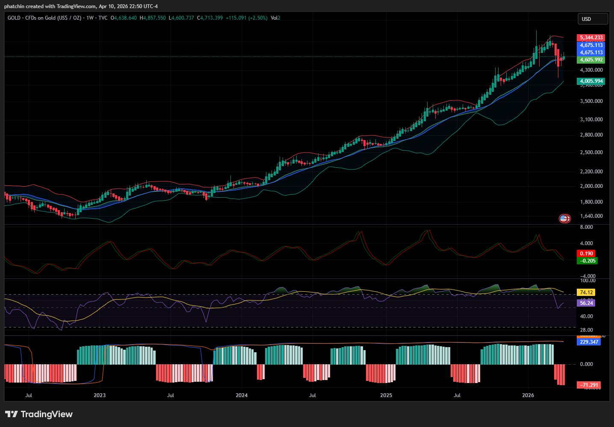614x427 pixels.
Task: Click the 2024 label on the time axis
Action: point(242,395)
